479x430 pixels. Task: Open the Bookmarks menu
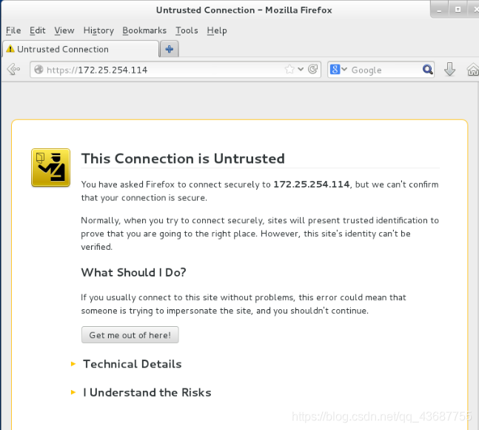pos(144,30)
